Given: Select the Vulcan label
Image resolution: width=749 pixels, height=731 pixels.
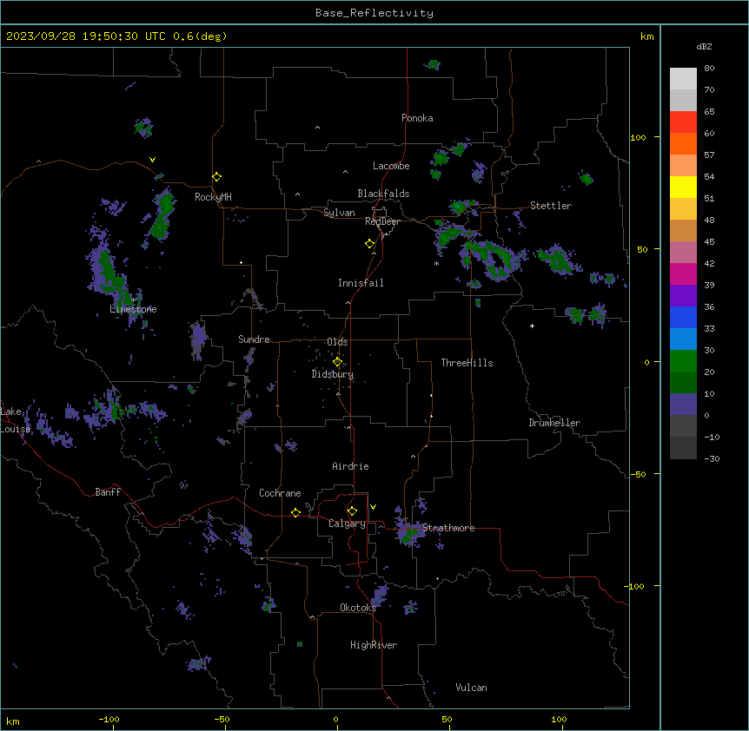Looking at the screenshot, I should tap(471, 688).
